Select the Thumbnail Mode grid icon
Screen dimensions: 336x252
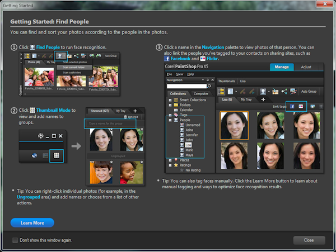pyautogui.click(x=57, y=157)
